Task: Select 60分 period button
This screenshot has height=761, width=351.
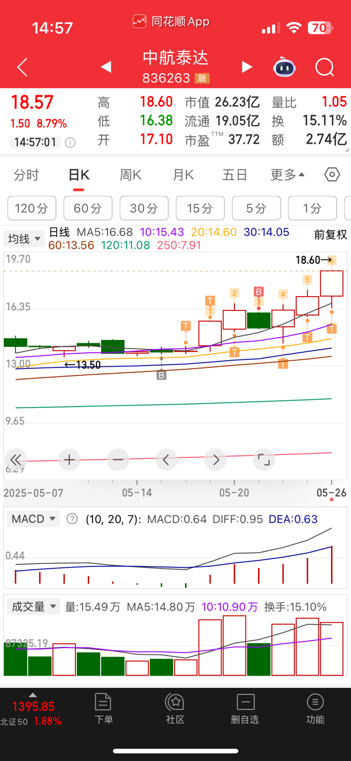Action: (x=88, y=208)
